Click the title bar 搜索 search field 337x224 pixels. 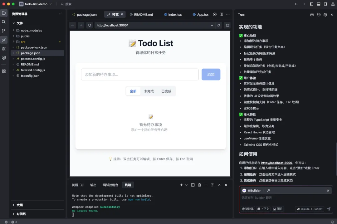click(66, 4)
